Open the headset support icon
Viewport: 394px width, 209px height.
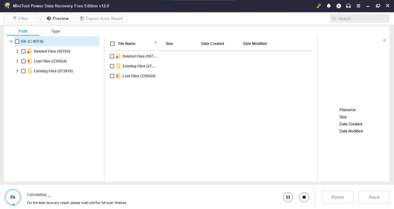coord(348,6)
